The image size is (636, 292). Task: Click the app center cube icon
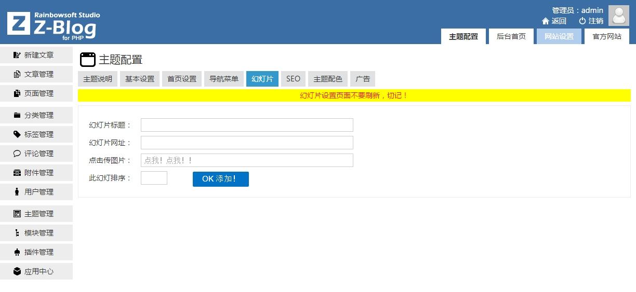click(17, 271)
